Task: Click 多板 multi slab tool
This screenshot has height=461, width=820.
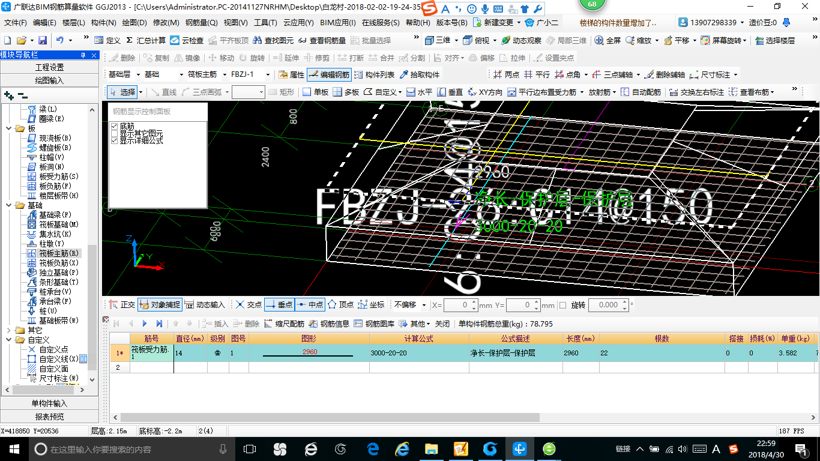Action: tap(346, 92)
